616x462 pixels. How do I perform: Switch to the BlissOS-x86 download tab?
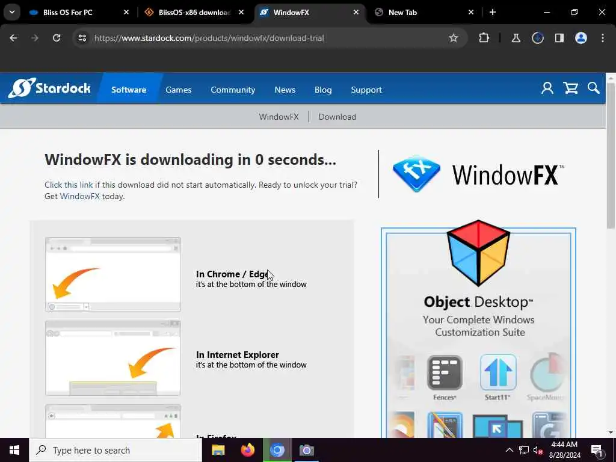tap(194, 13)
